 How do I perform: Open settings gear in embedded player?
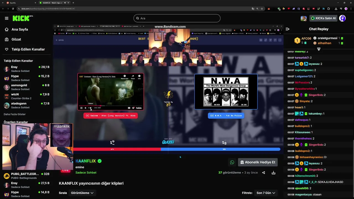tap(133, 108)
